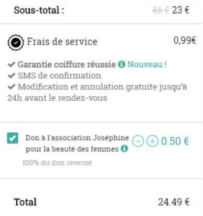Click the 'Don à l'association Joséphine' label
Screen dimensions: 203x216
(x=77, y=138)
